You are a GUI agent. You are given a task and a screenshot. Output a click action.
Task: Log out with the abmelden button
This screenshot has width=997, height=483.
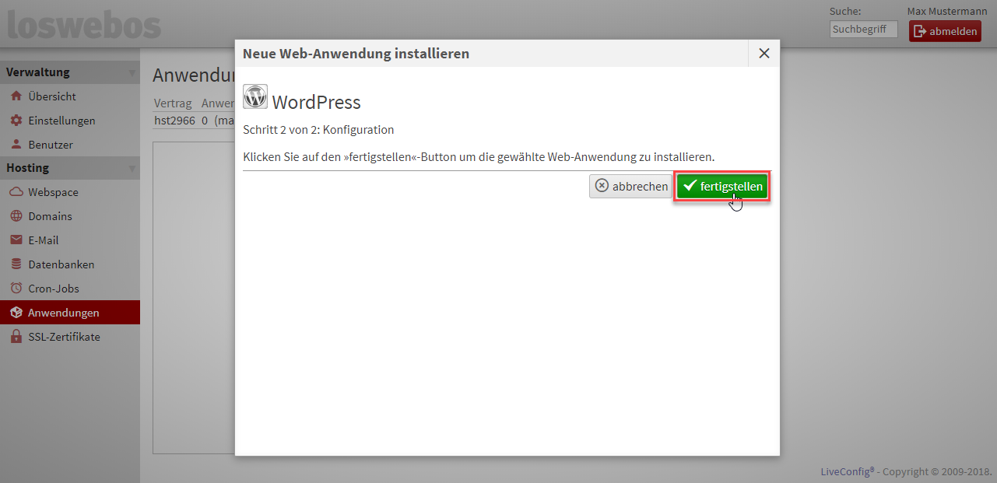point(945,31)
